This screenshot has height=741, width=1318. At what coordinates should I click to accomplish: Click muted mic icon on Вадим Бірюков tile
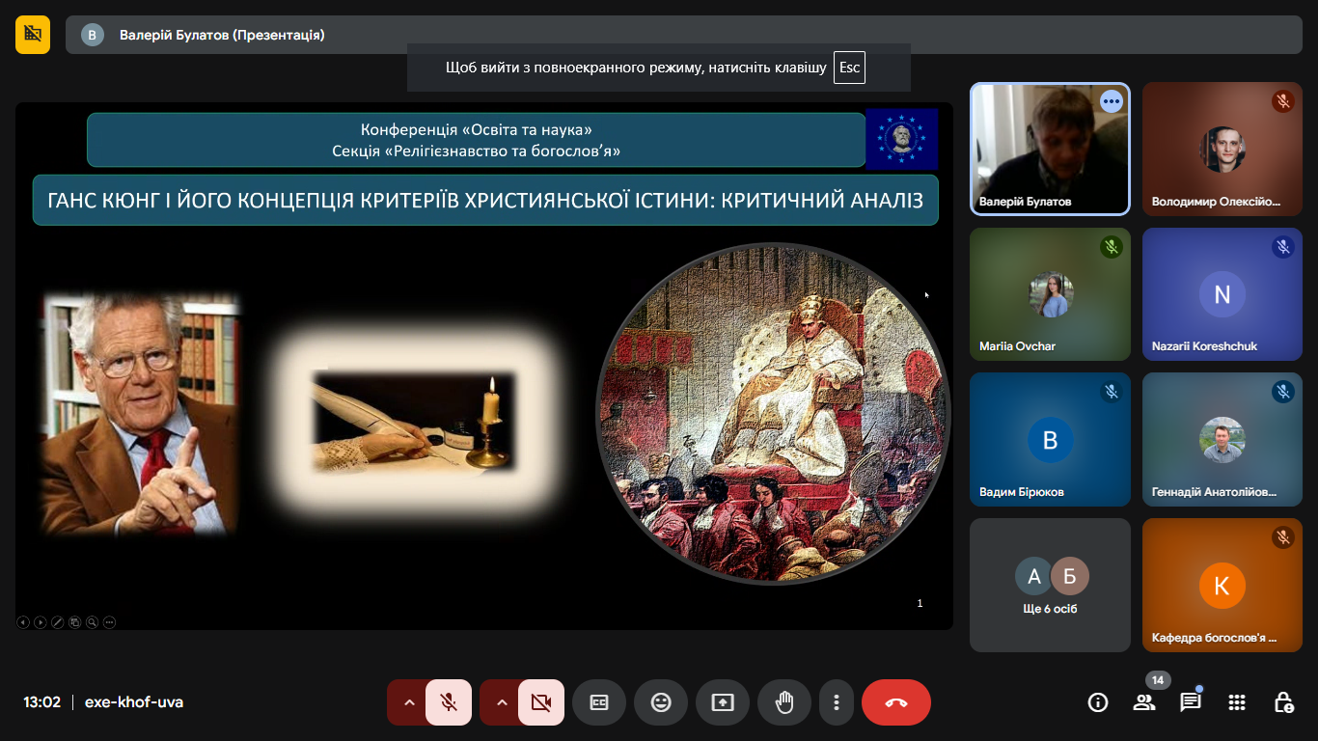coord(1112,392)
